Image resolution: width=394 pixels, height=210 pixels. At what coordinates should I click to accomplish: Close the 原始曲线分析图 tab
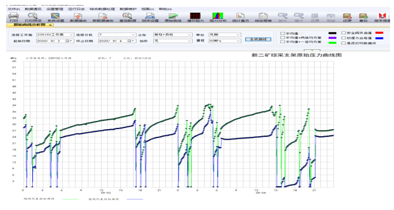50,25
